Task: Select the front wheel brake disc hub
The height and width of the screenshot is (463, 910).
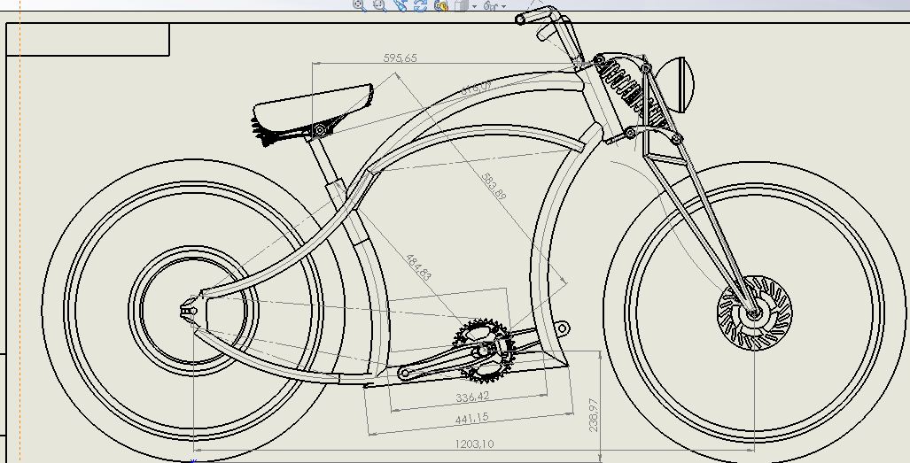Action: pyautogui.click(x=754, y=313)
